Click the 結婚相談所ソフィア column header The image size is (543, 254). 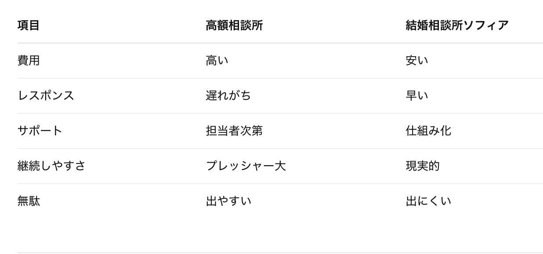(457, 25)
